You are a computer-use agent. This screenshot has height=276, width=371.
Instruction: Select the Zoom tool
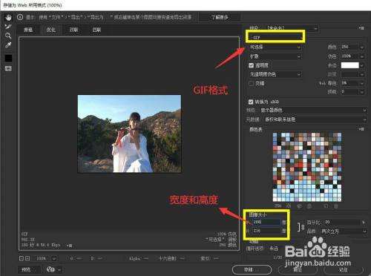[x=8, y=36]
